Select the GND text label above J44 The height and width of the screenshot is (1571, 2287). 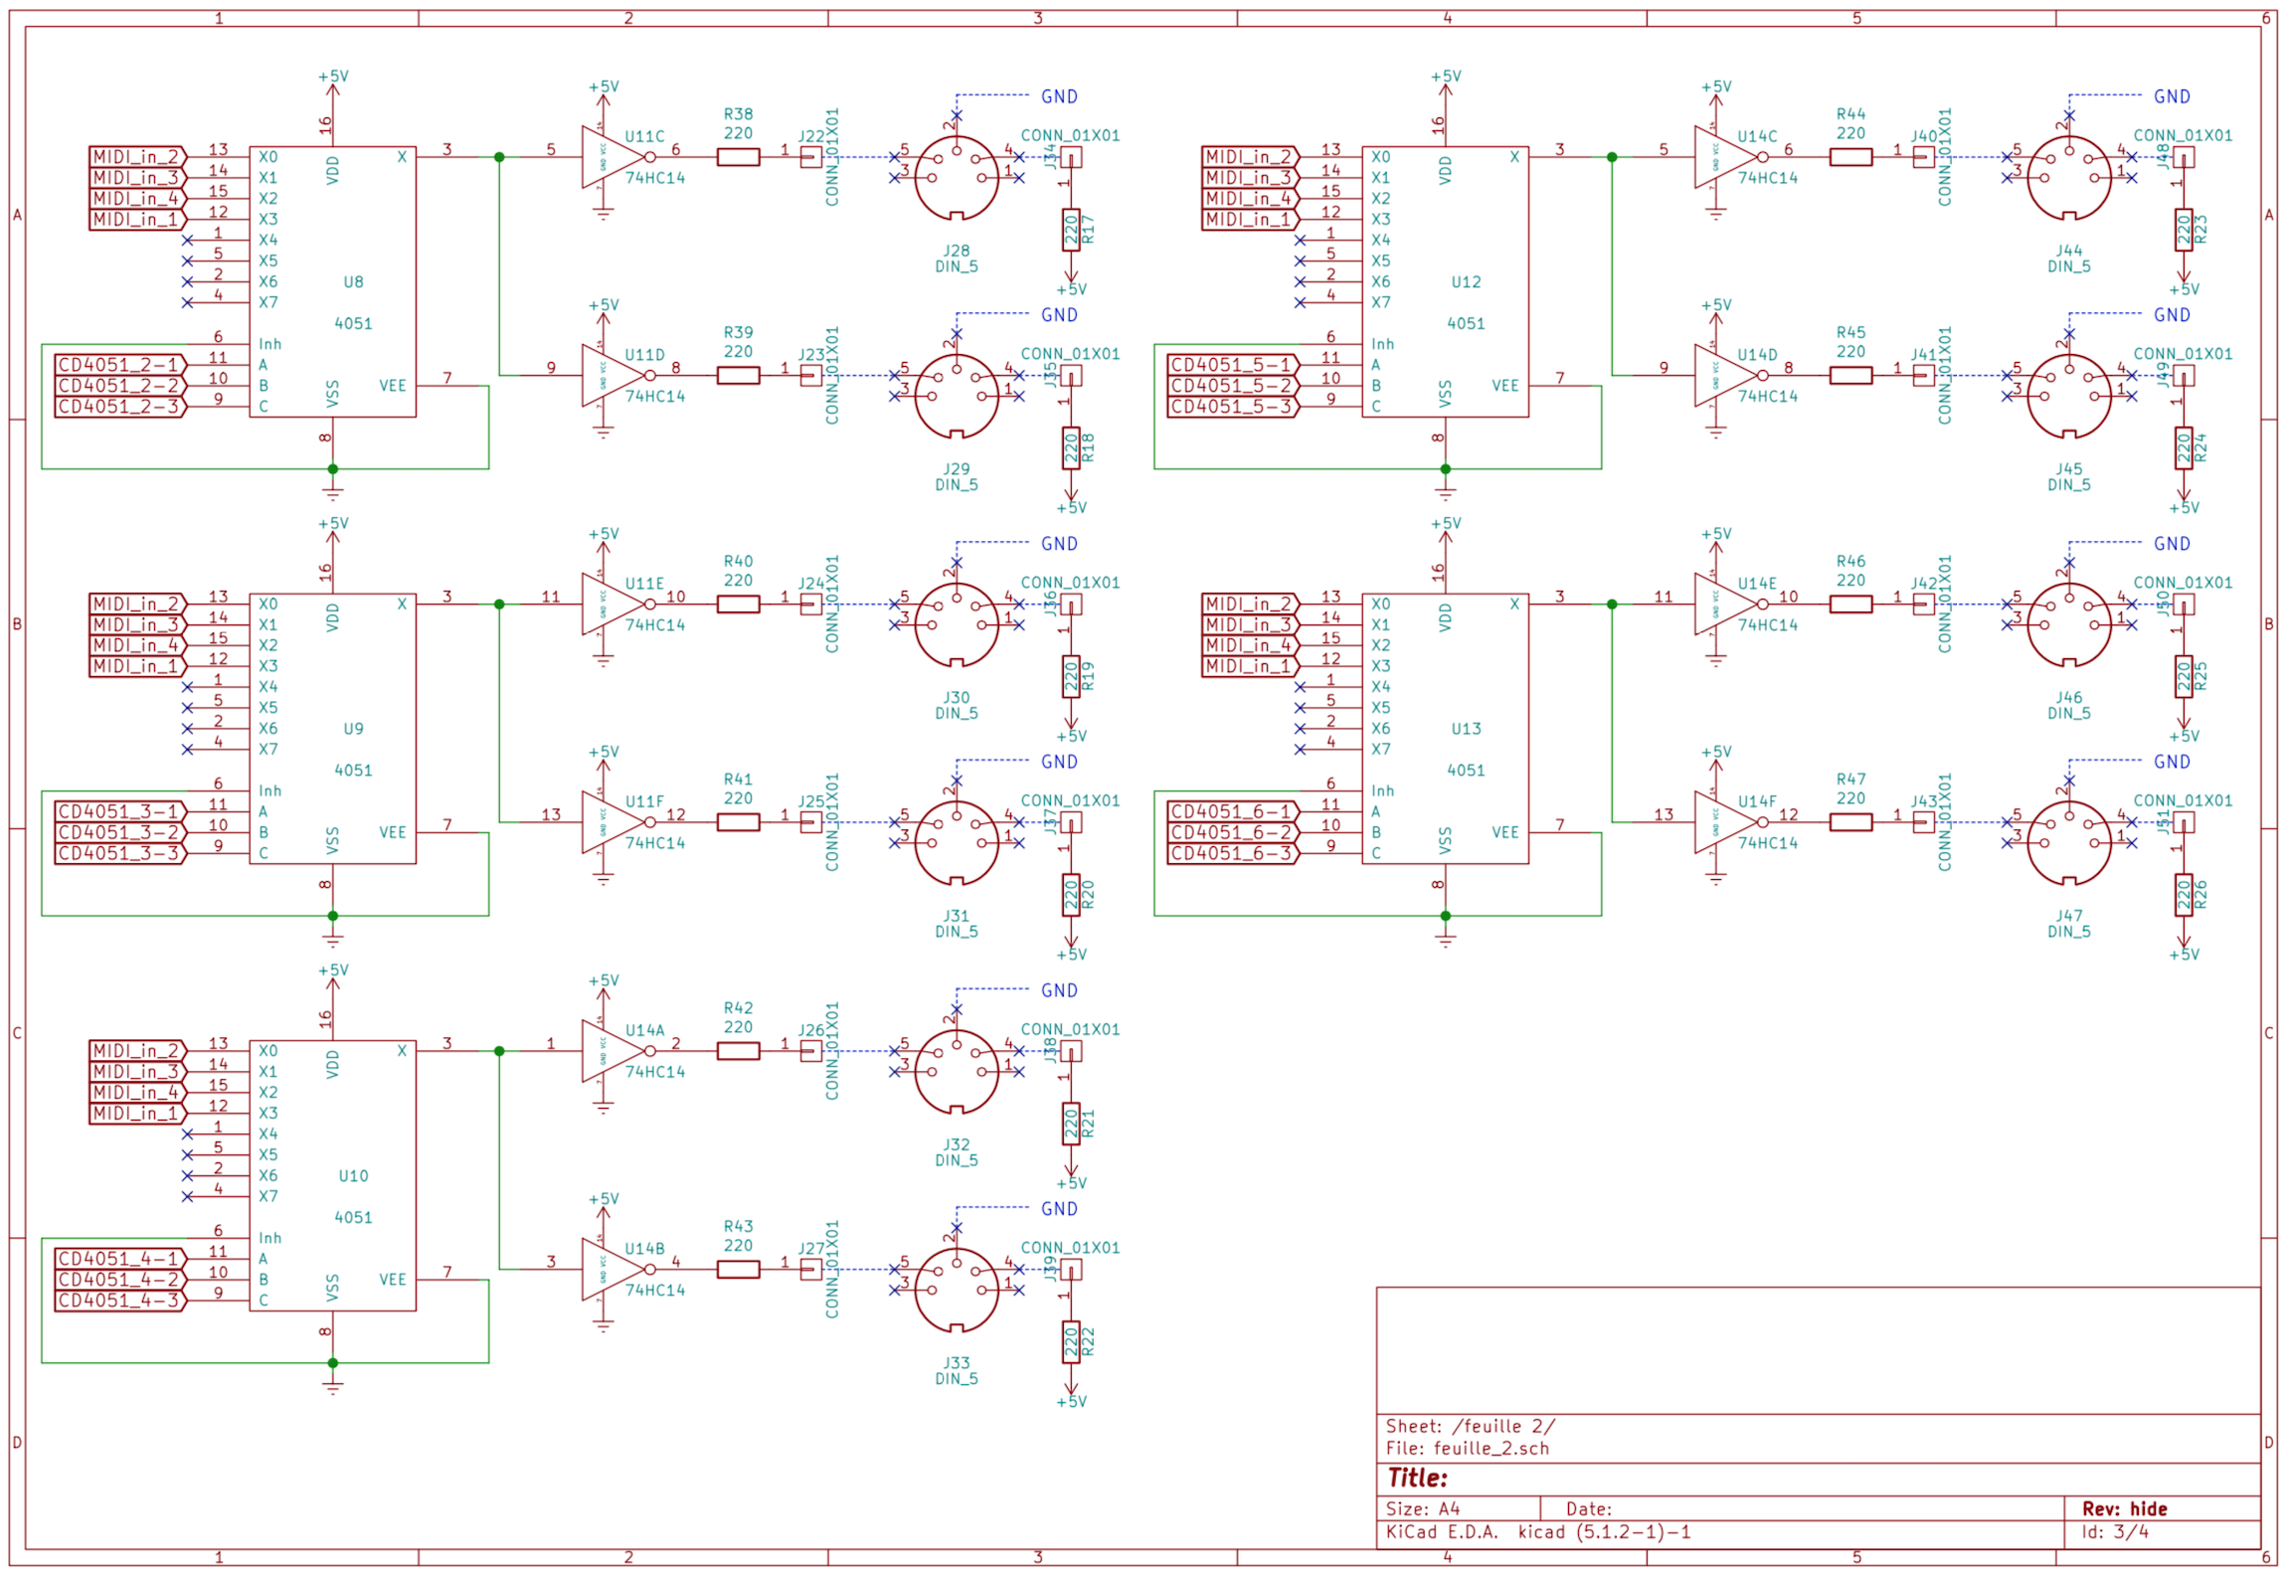click(2172, 96)
